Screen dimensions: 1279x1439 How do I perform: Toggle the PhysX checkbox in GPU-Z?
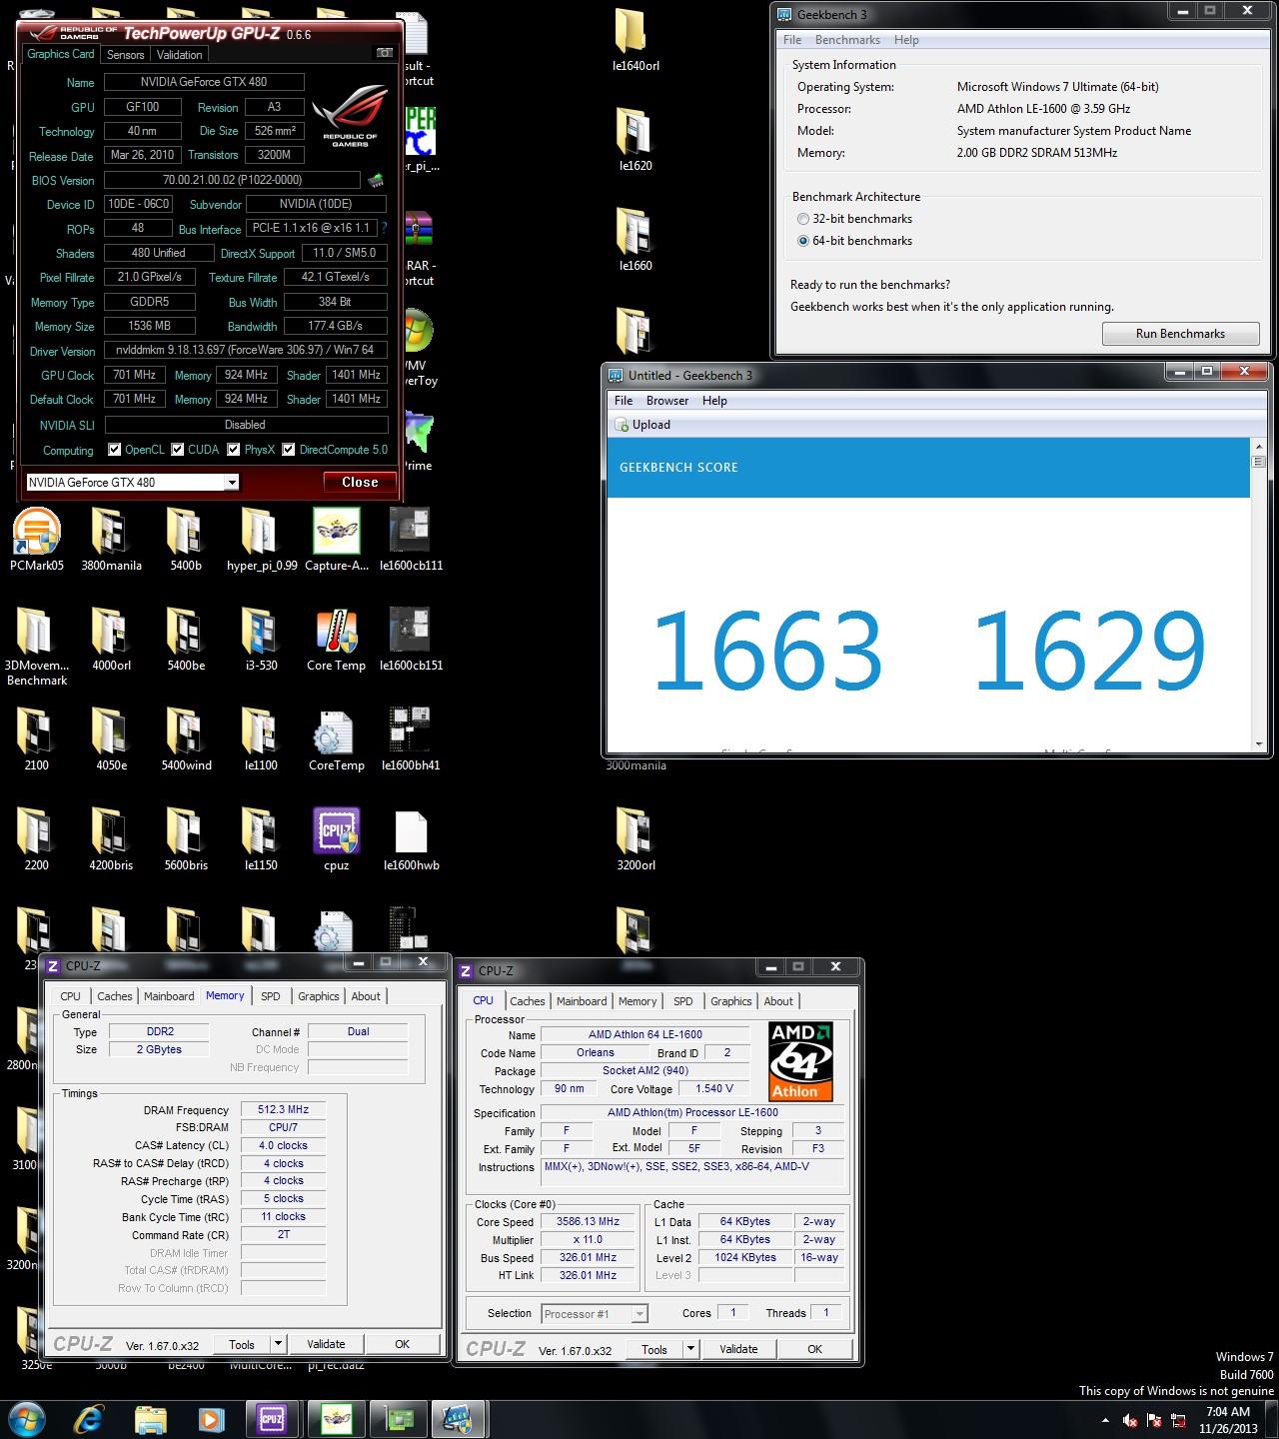pyautogui.click(x=234, y=450)
